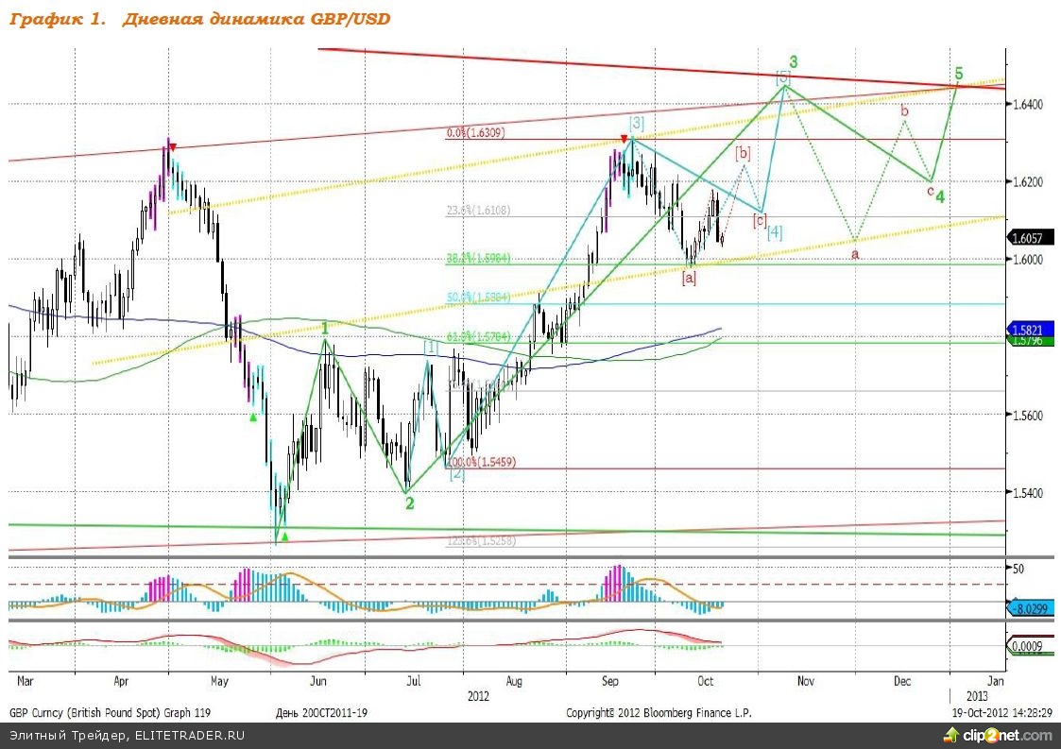The image size is (1061, 749).
Task: Click the red triangle marker at September peak
Action: 625,140
